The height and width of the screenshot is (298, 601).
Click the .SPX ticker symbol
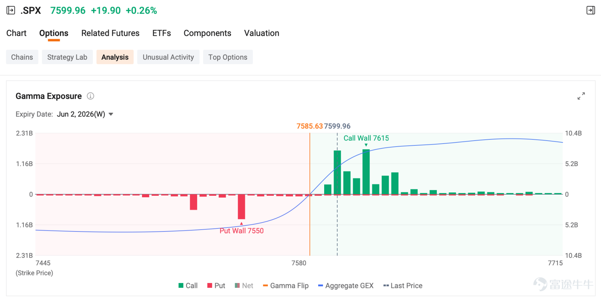[x=31, y=11]
